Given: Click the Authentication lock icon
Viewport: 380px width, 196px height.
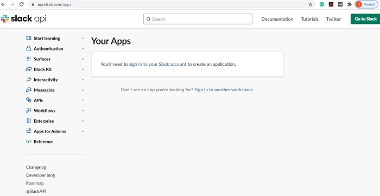Looking at the screenshot, I should (x=29, y=48).
